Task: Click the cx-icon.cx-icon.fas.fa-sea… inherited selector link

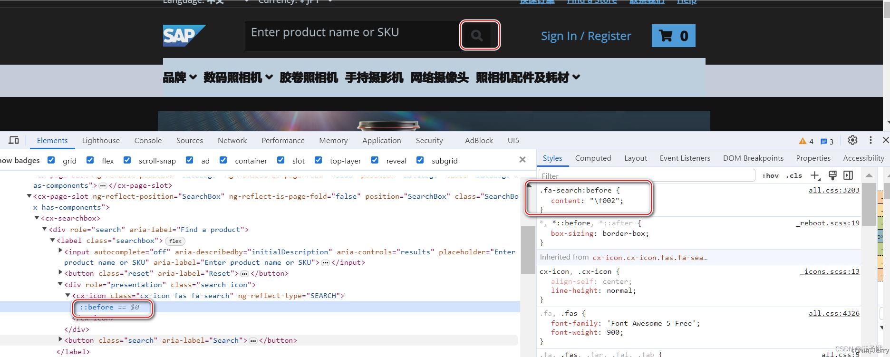Action: pyautogui.click(x=650, y=257)
